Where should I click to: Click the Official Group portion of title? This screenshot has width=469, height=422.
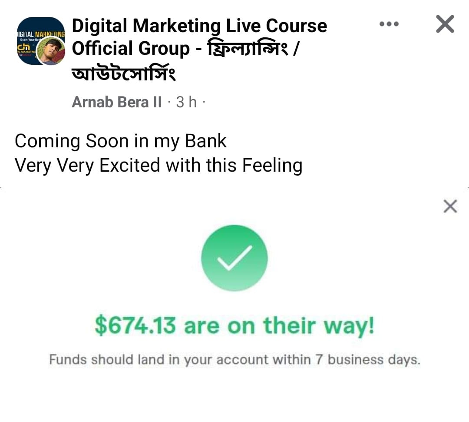pyautogui.click(x=131, y=49)
